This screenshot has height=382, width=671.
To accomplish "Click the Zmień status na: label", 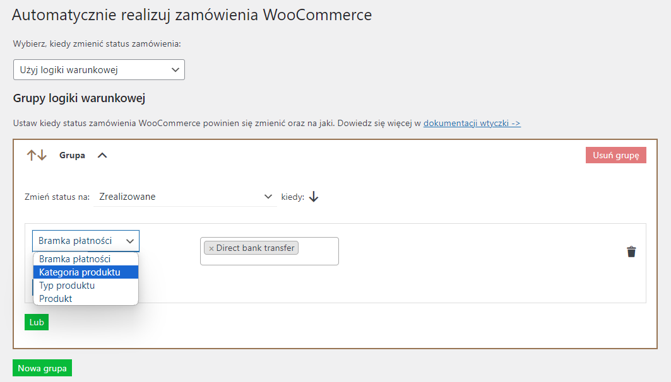I will click(57, 197).
